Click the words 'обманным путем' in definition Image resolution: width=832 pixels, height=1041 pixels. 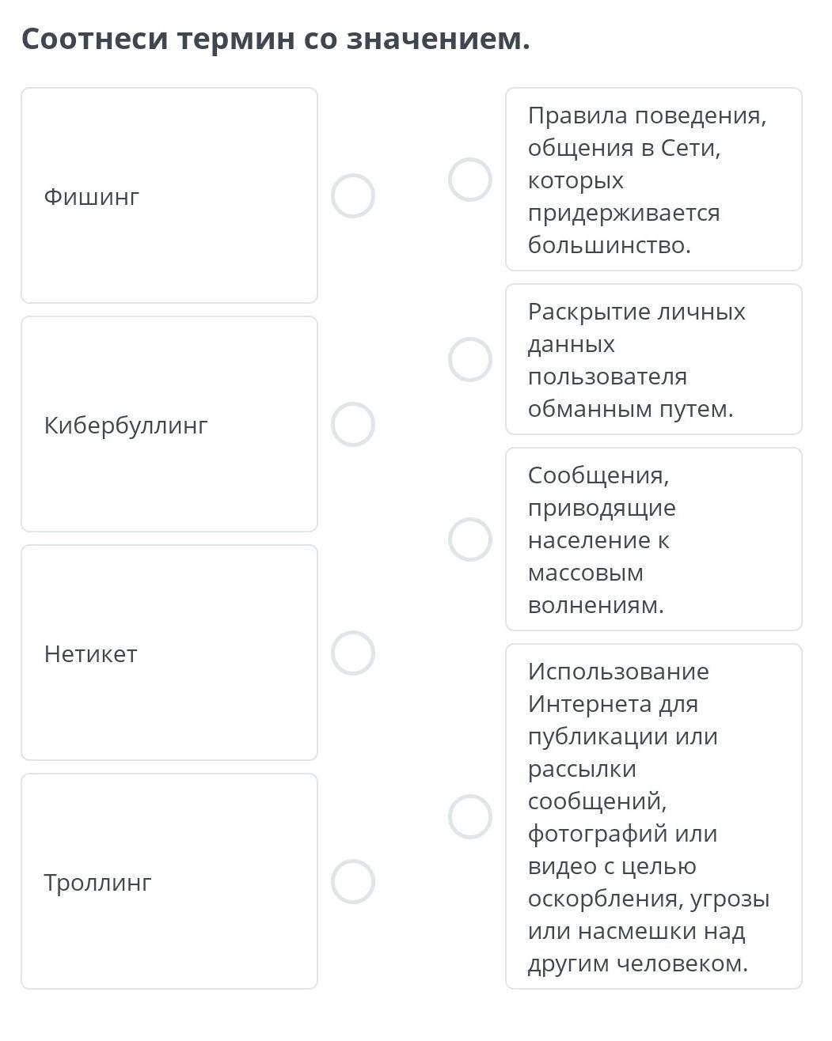tap(631, 409)
